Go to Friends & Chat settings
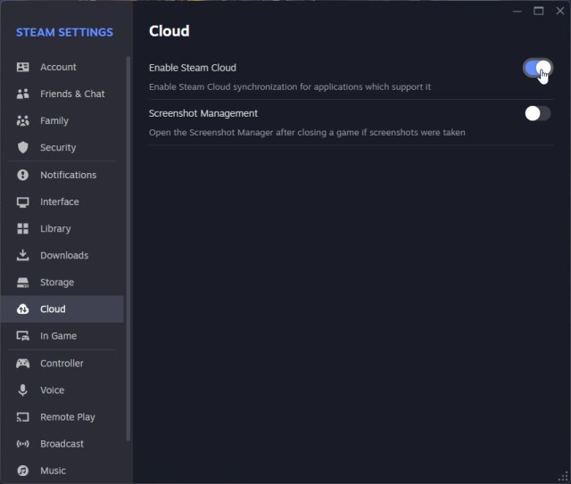Image resolution: width=571 pixels, height=484 pixels. pos(62,94)
